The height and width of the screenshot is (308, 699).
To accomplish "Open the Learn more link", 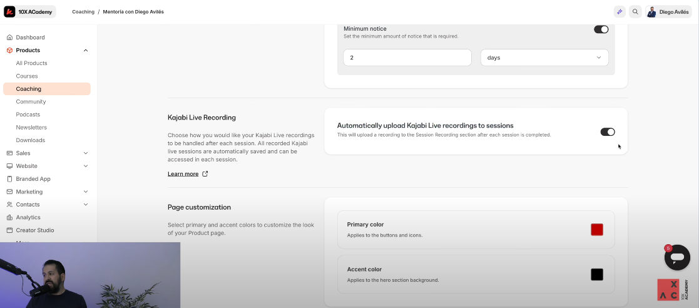I will click(x=183, y=174).
